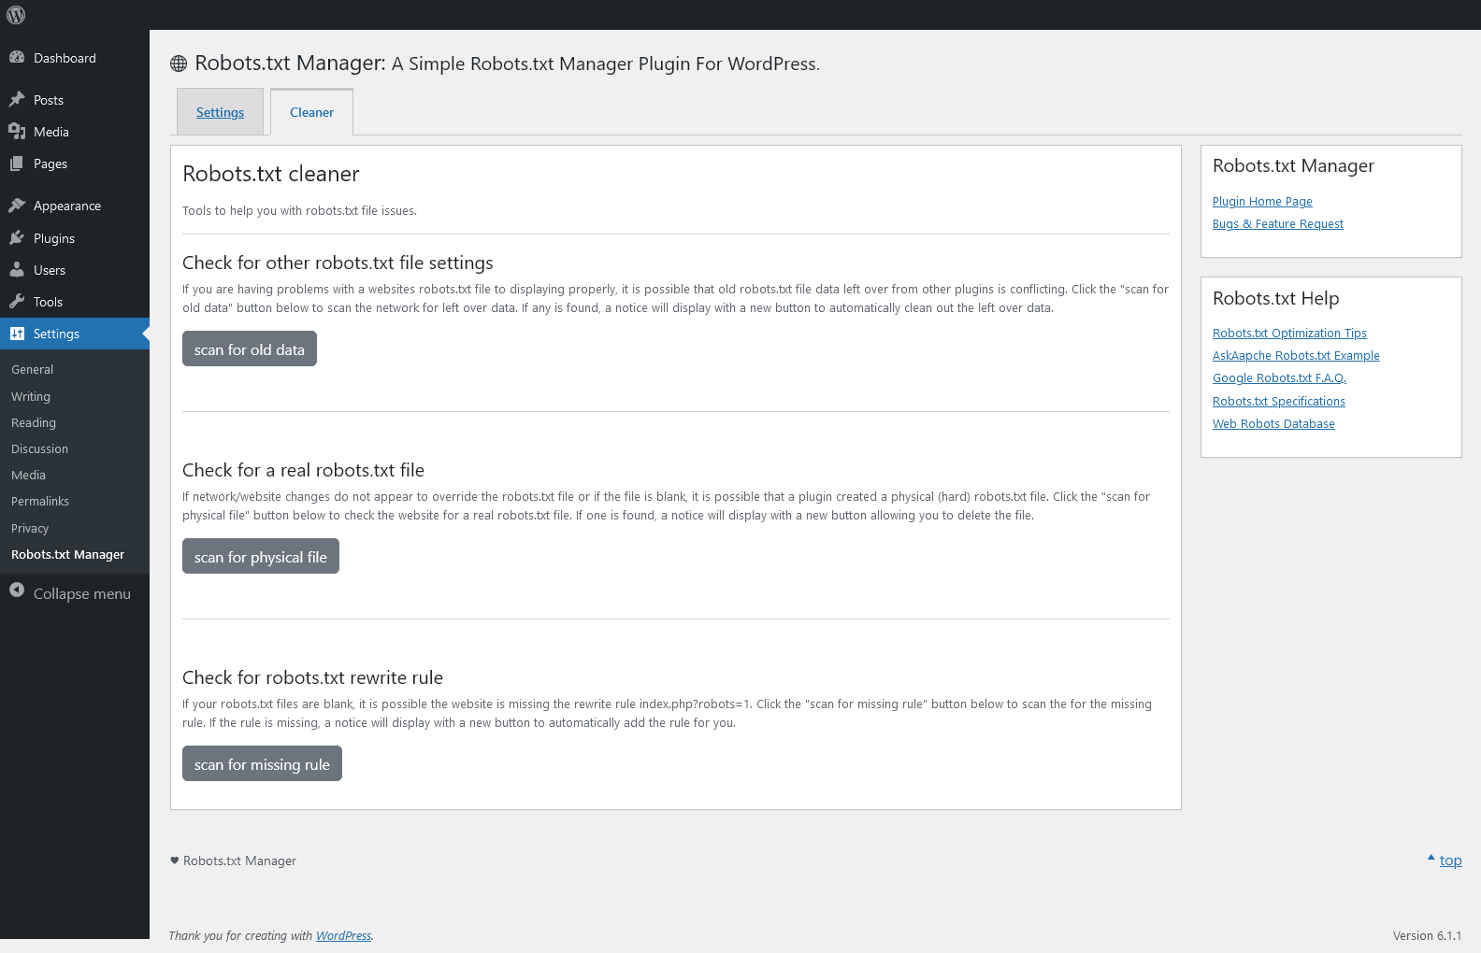Image resolution: width=1481 pixels, height=953 pixels.
Task: Open Robots.txt Specifications link
Action: click(x=1279, y=401)
